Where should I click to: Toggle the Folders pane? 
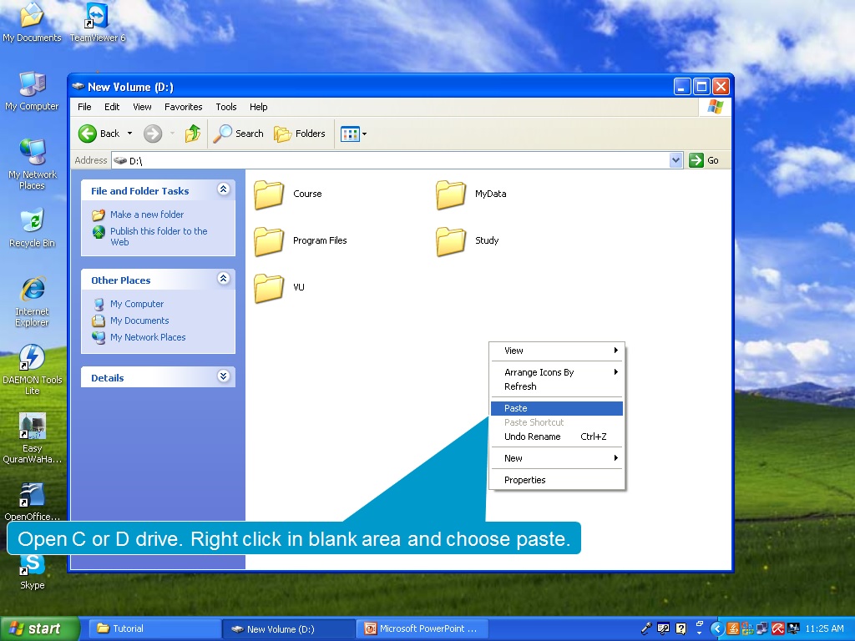(x=300, y=134)
